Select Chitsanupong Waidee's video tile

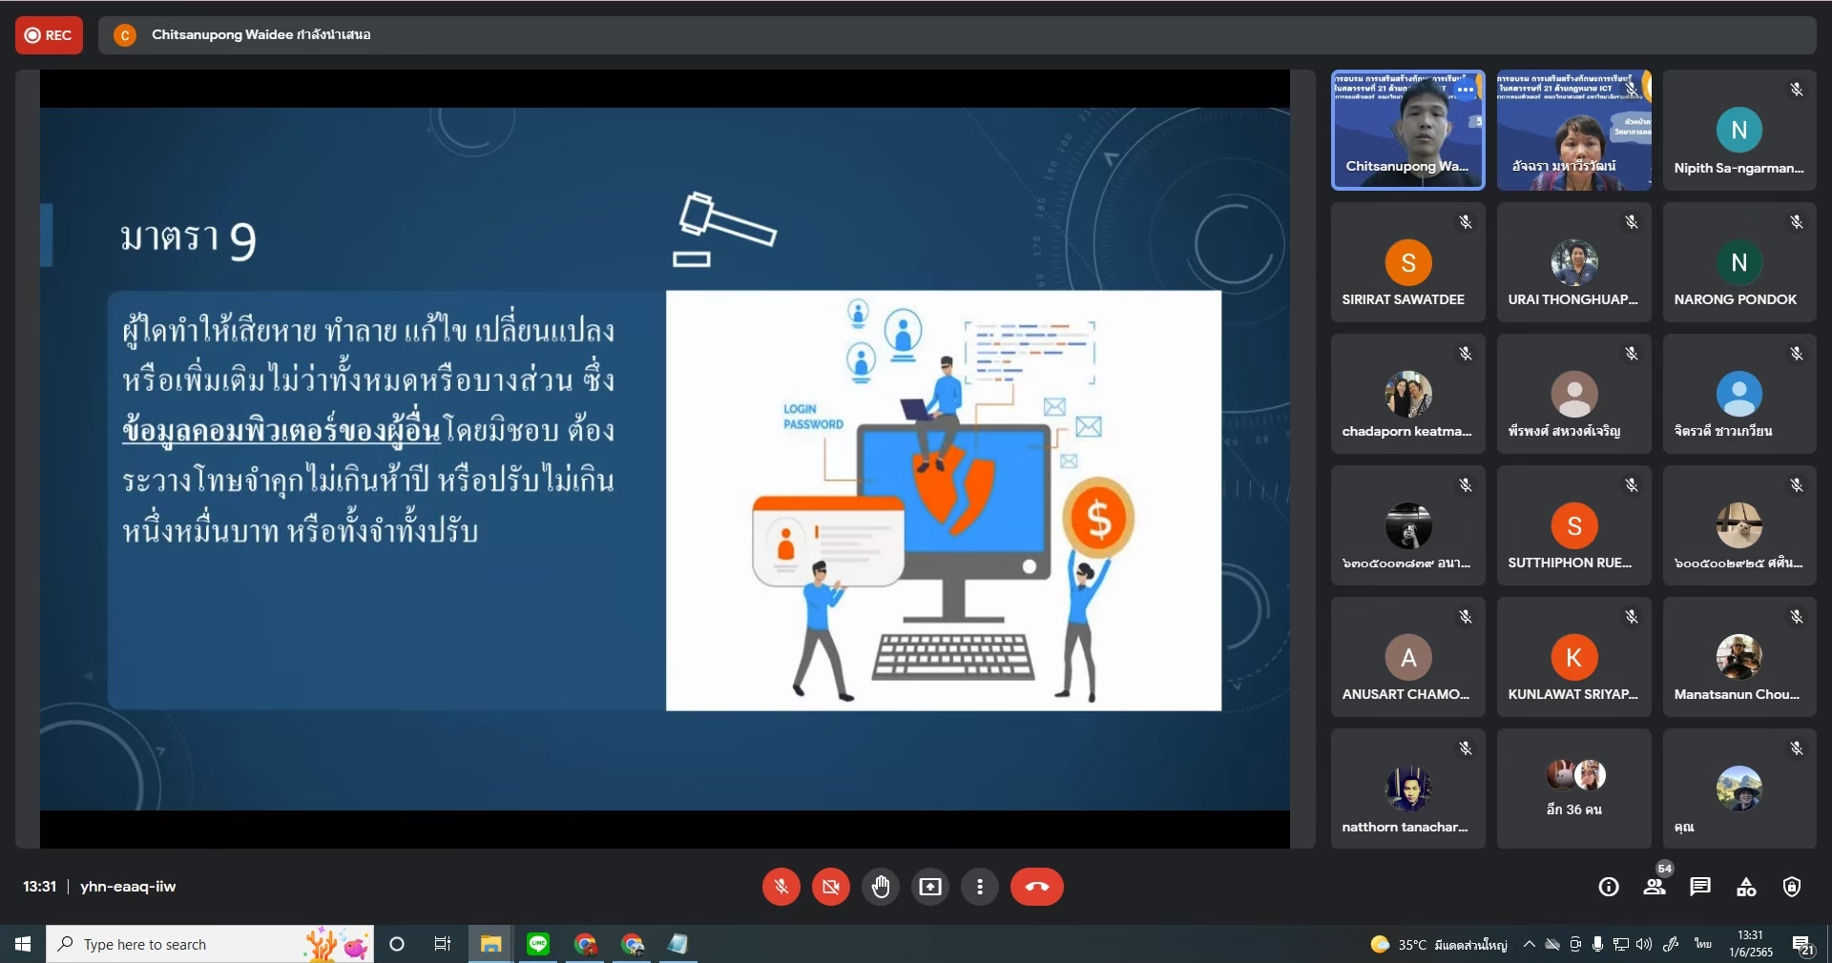pyautogui.click(x=1407, y=131)
